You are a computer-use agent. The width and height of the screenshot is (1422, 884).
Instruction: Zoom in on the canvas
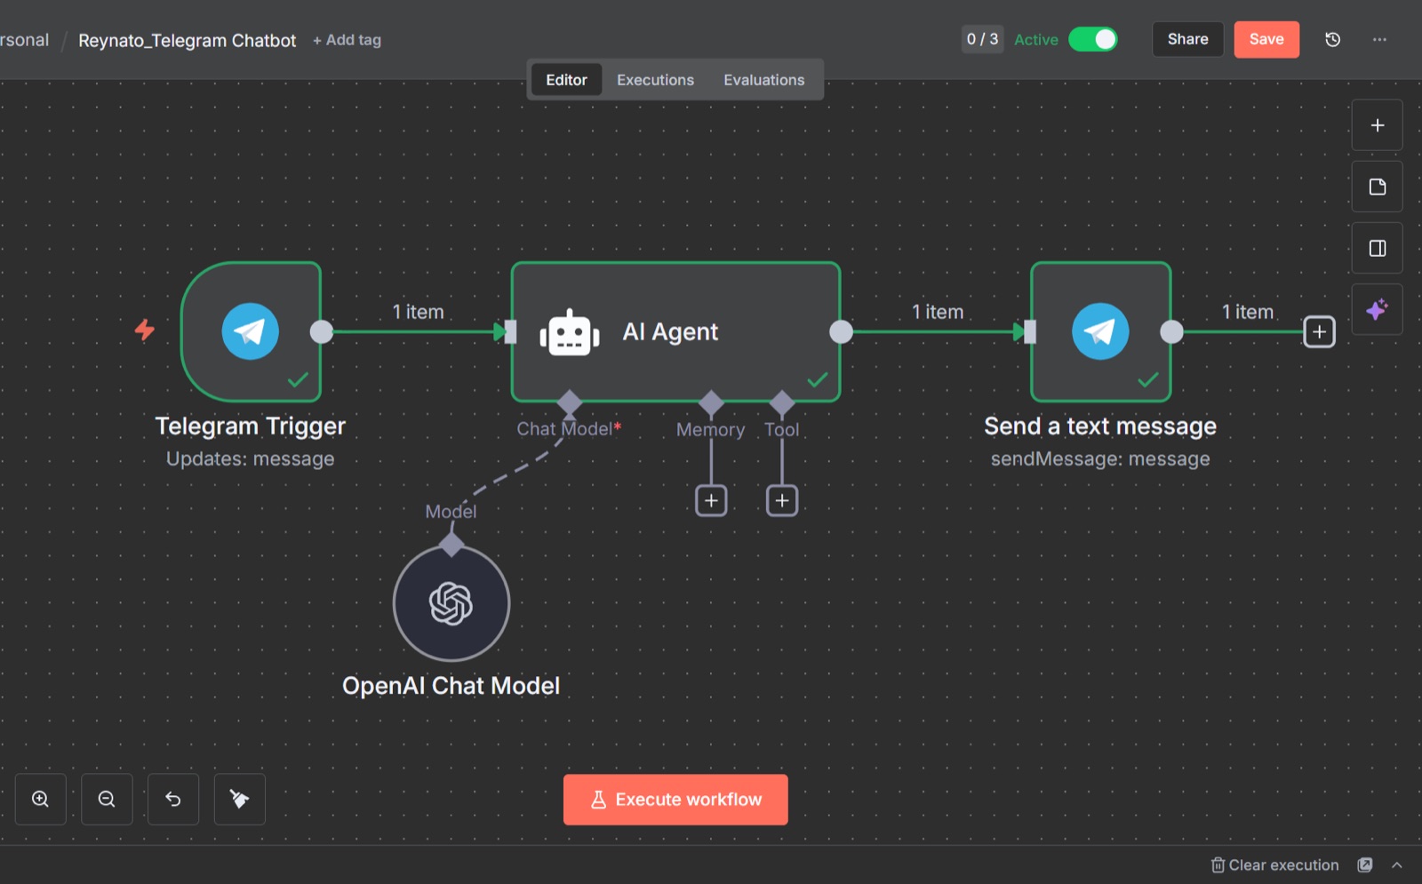[41, 799]
